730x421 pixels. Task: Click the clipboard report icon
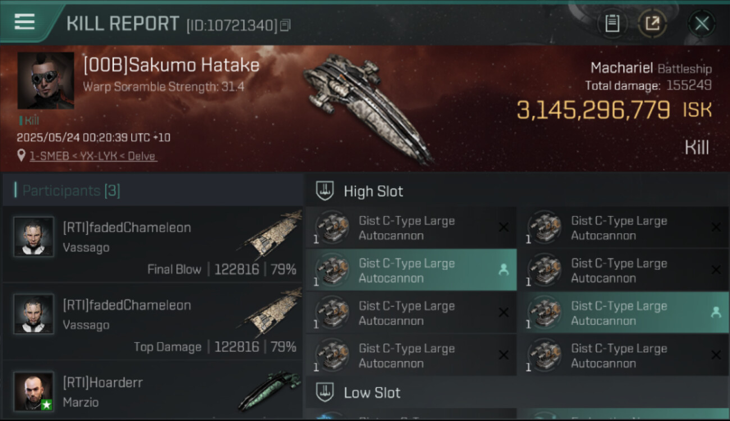[612, 24]
